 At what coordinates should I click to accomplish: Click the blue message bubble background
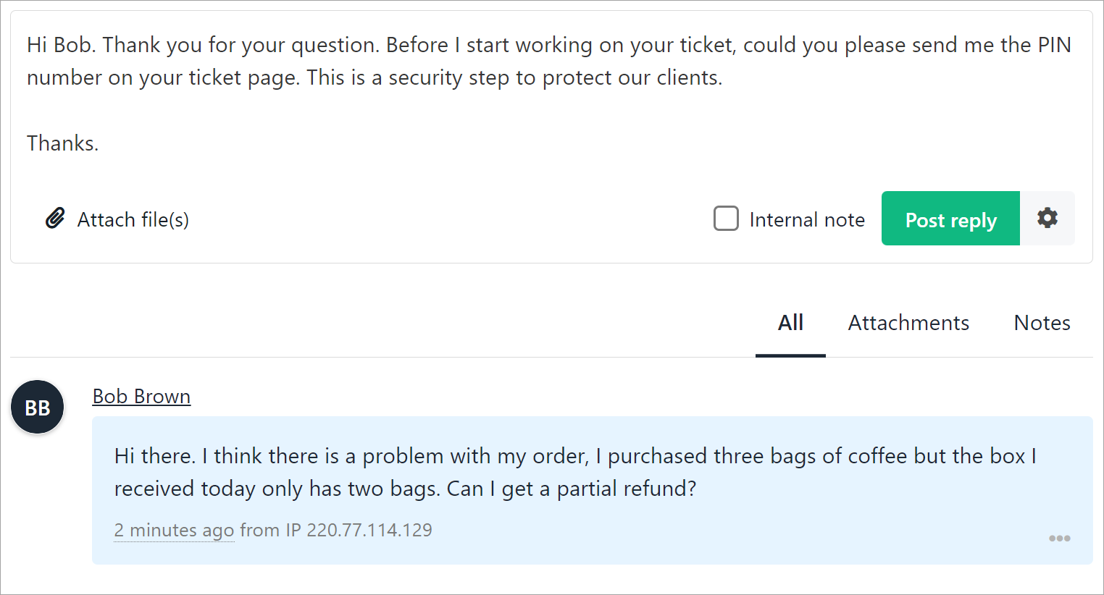pyautogui.click(x=724, y=536)
